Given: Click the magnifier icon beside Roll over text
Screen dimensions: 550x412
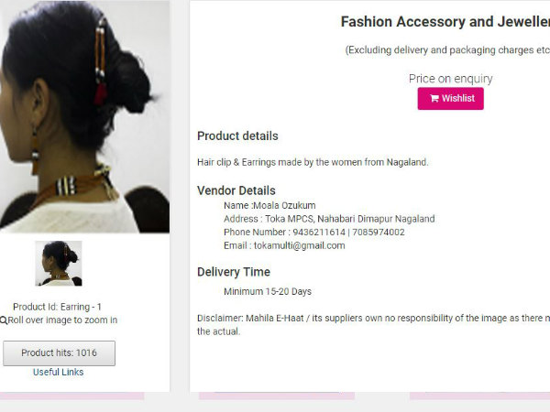Looking at the screenshot, I should coord(4,320).
